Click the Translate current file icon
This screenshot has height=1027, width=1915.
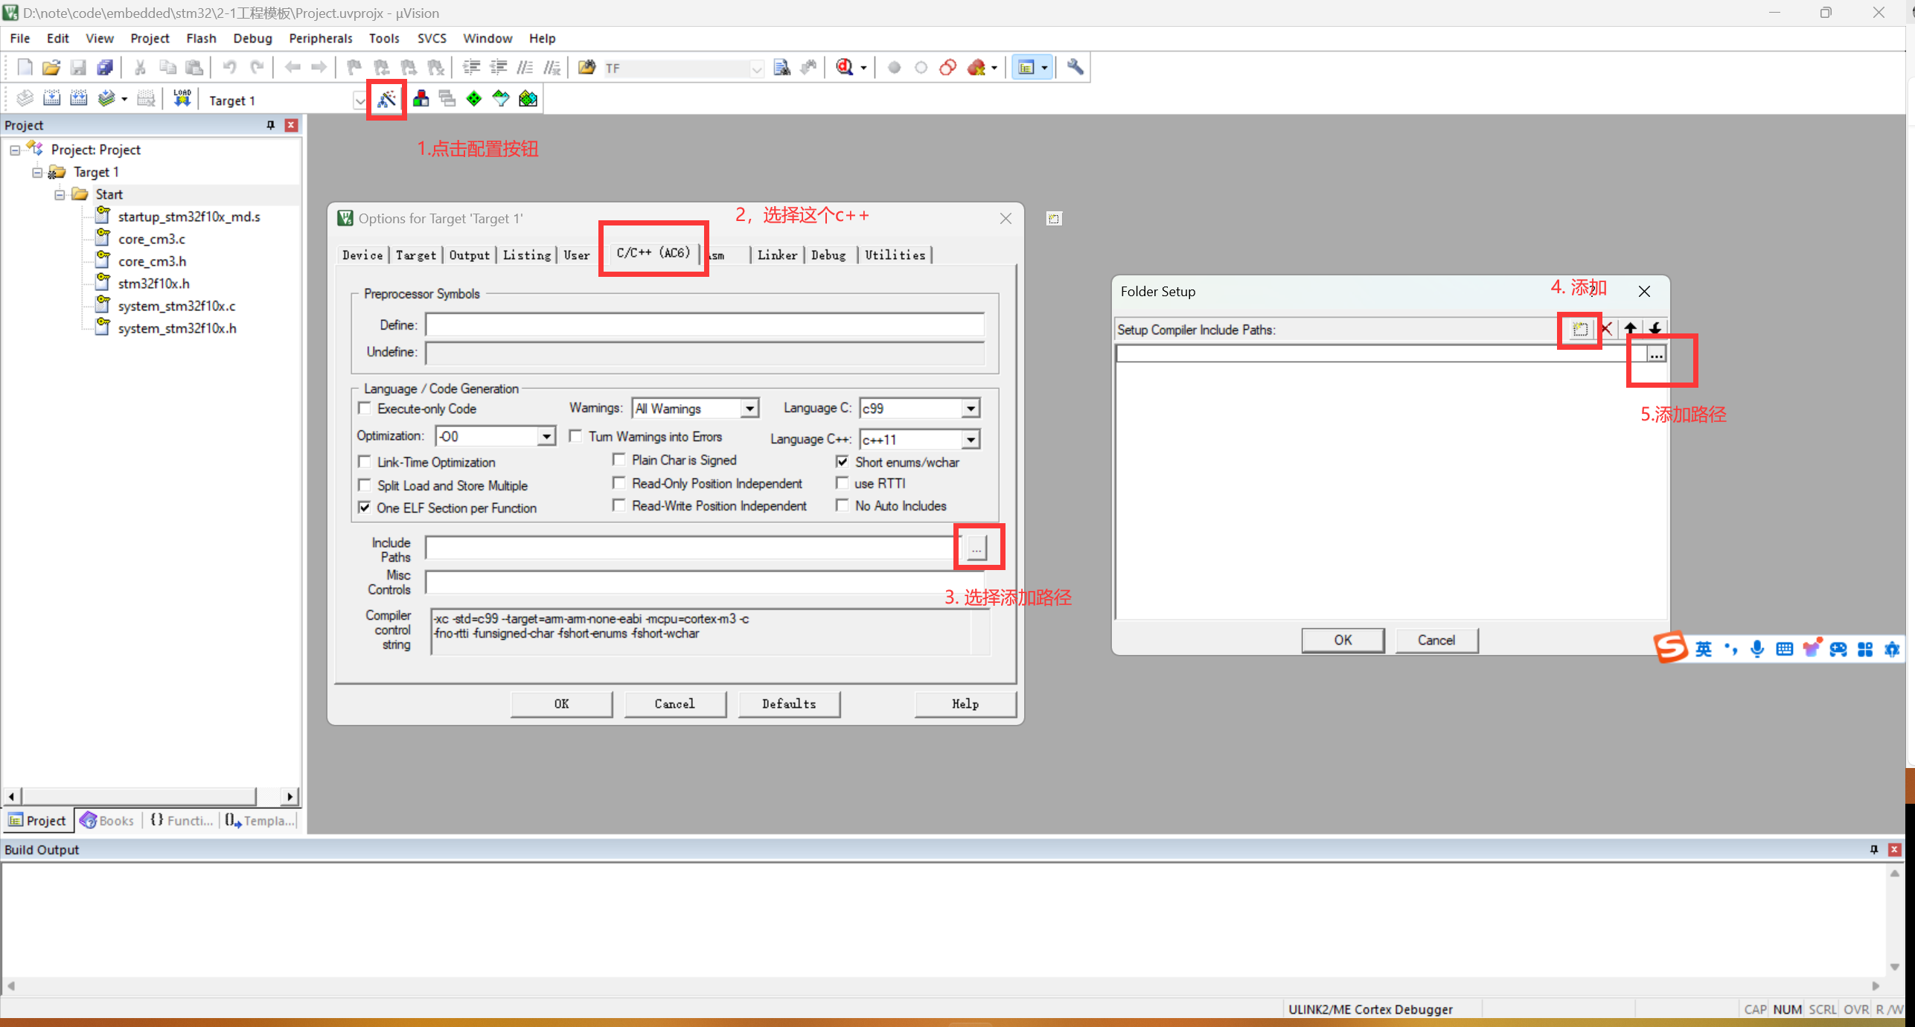coord(25,99)
